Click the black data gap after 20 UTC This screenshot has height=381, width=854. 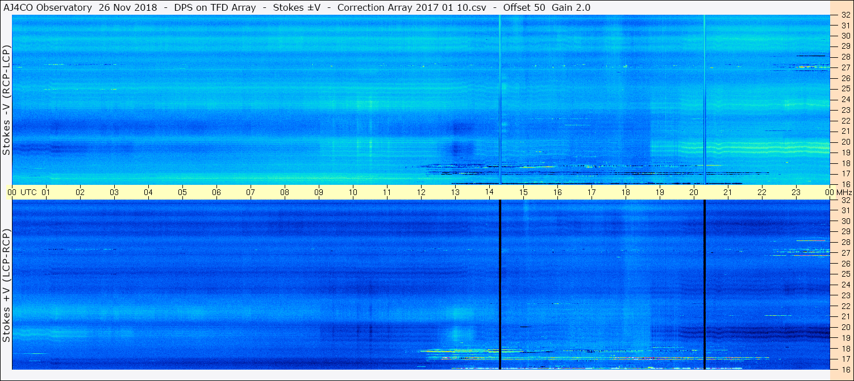click(x=705, y=285)
